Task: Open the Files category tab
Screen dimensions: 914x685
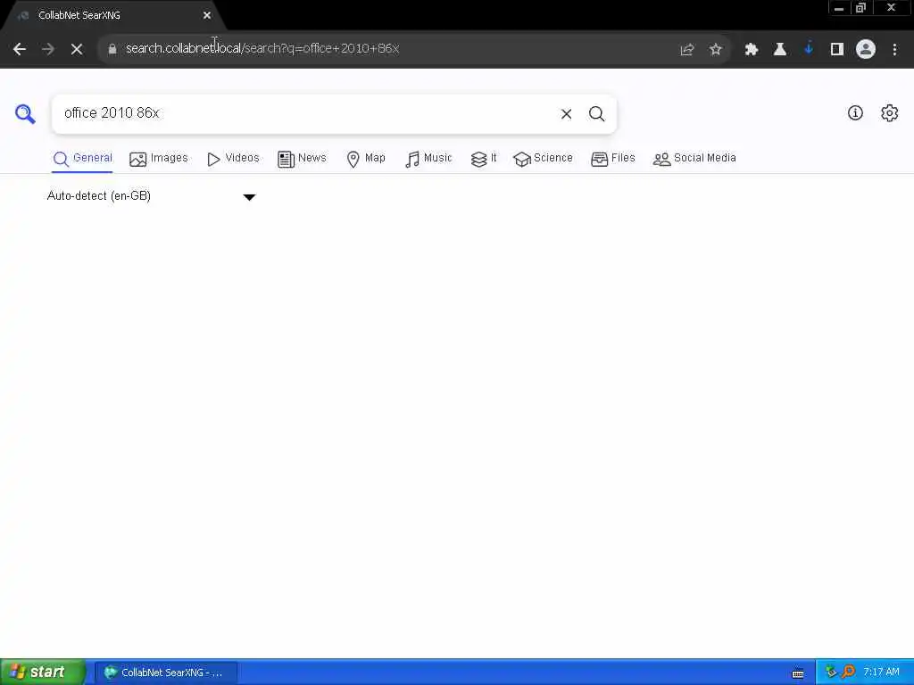Action: tap(612, 159)
